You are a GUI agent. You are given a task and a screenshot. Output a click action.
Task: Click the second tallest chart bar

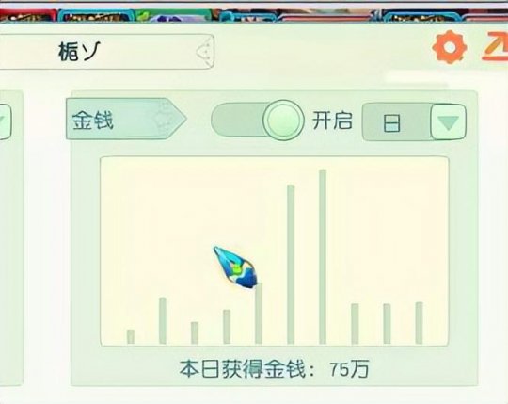pos(291,265)
